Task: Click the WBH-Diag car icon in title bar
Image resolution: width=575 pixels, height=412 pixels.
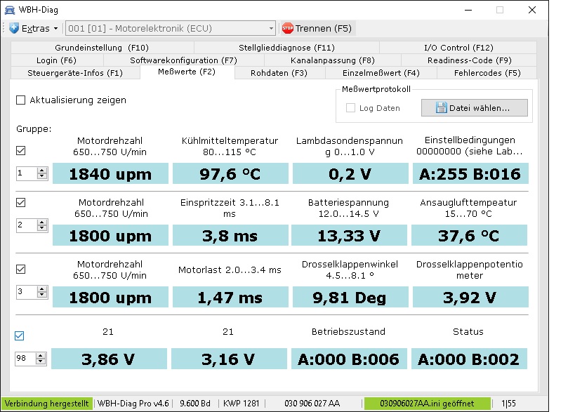Action: click(x=9, y=10)
